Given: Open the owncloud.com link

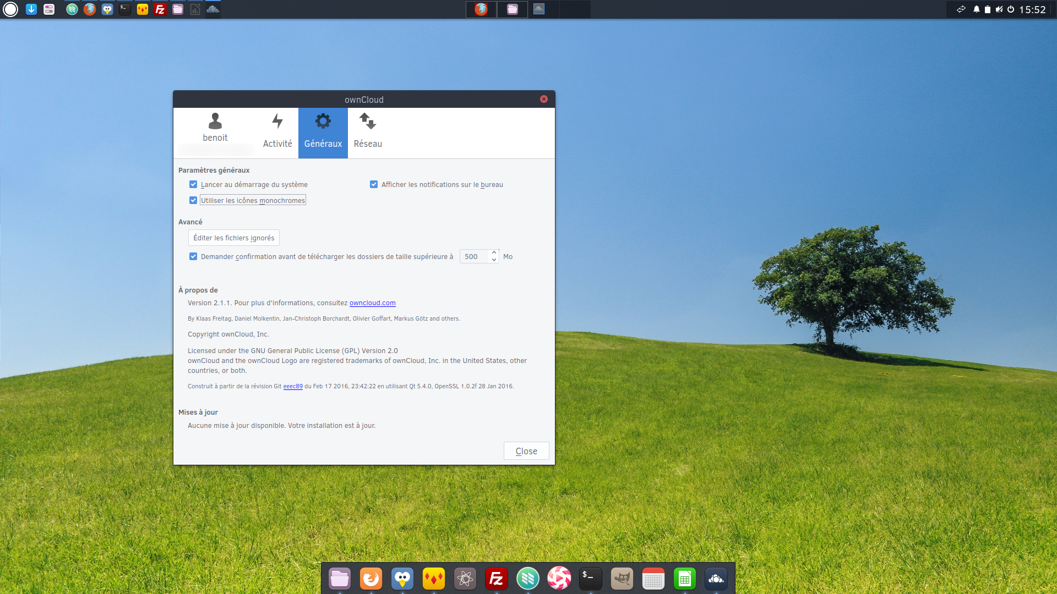Looking at the screenshot, I should pyautogui.click(x=373, y=303).
